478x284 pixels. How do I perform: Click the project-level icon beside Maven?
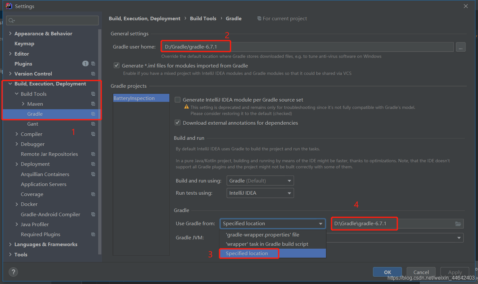click(x=93, y=104)
